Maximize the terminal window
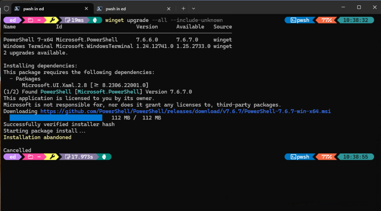 coord(359,7)
